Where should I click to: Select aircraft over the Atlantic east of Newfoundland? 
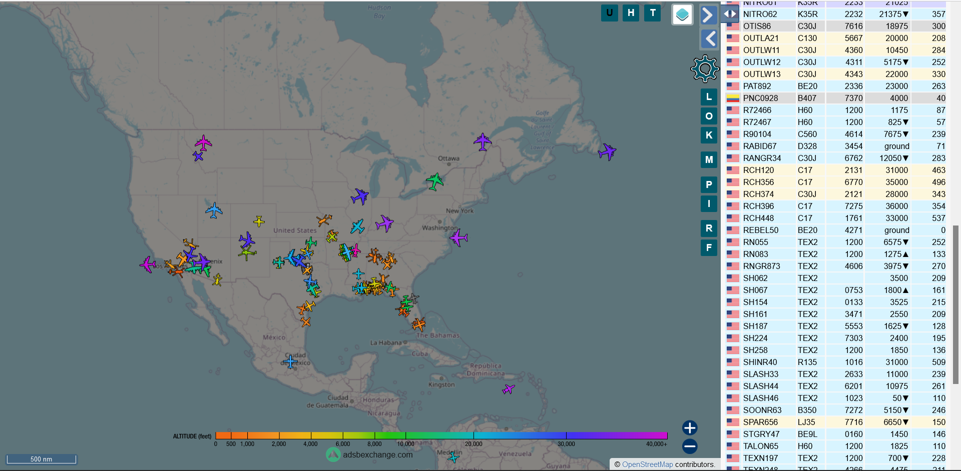(607, 151)
